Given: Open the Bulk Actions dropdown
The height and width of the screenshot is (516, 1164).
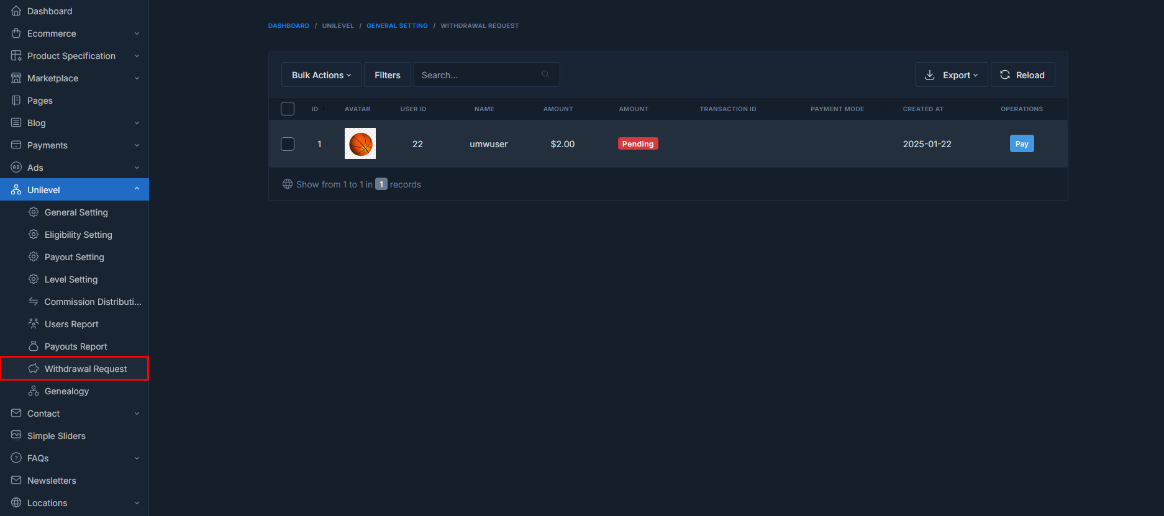Looking at the screenshot, I should coord(321,75).
